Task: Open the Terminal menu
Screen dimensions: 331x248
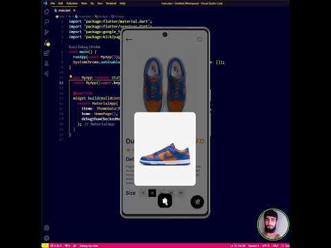Action: tap(111, 3)
